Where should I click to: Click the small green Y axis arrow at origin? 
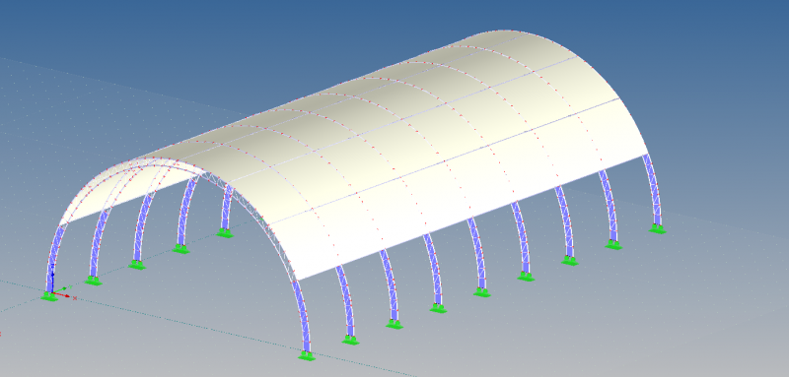(61, 289)
